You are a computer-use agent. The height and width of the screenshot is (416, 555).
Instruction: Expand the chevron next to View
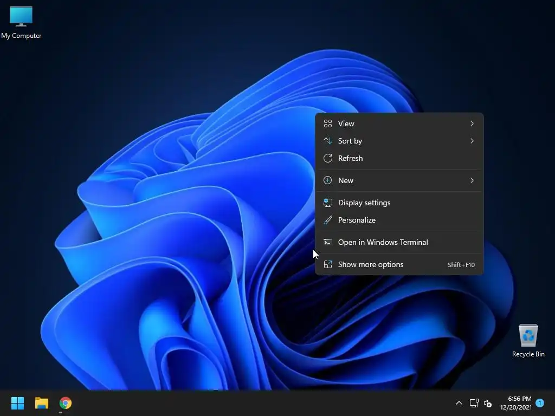(472, 123)
